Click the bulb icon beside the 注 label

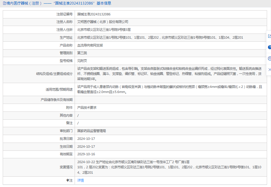pyautogui.click(x=68, y=180)
